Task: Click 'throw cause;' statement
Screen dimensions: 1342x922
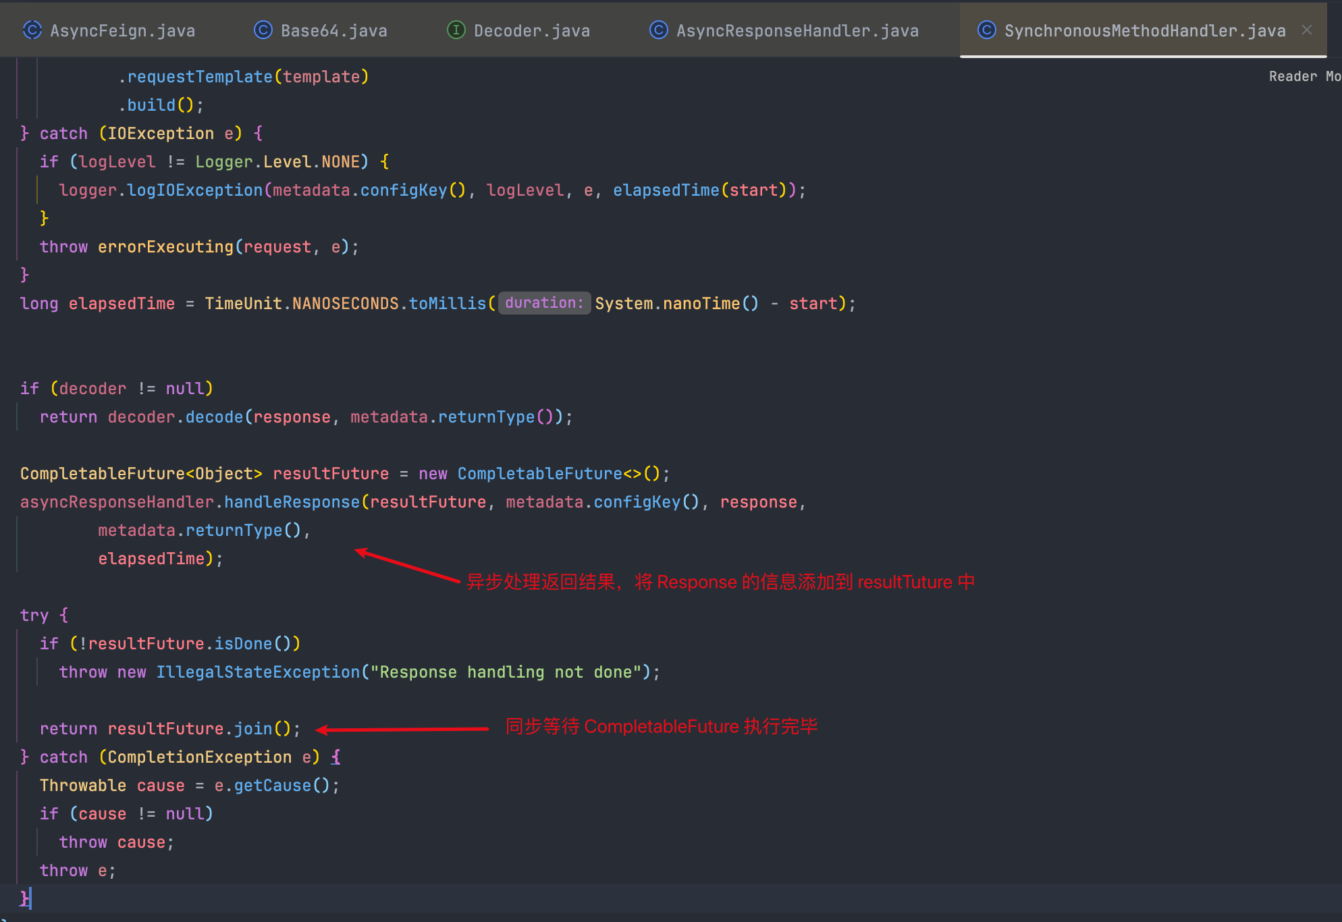Action: (117, 842)
